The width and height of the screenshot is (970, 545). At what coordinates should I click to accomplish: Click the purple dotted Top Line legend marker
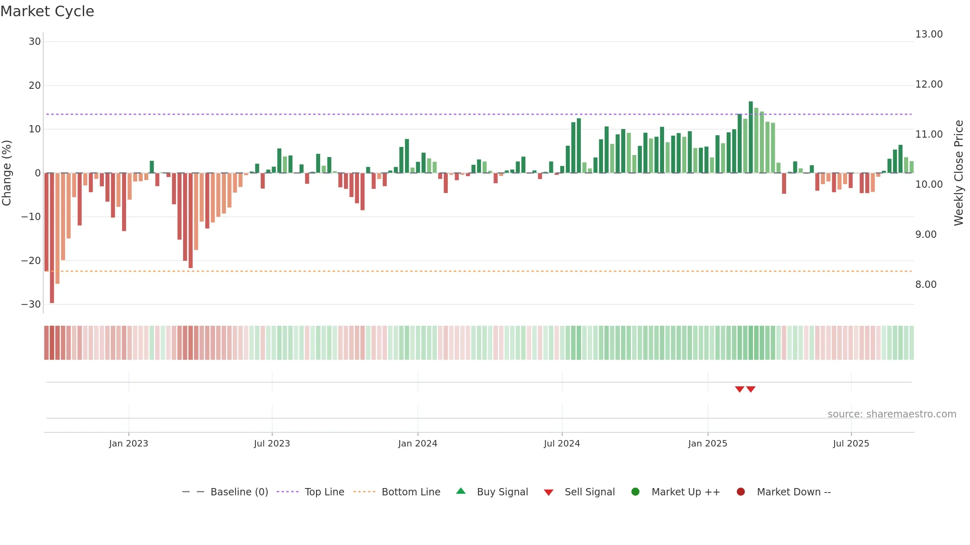coord(287,492)
